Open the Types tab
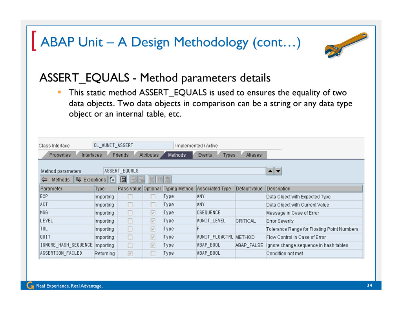The height and width of the screenshot is (310, 402). 229,155
